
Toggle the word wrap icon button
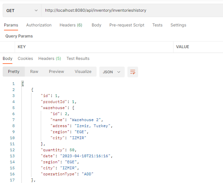(x=132, y=72)
